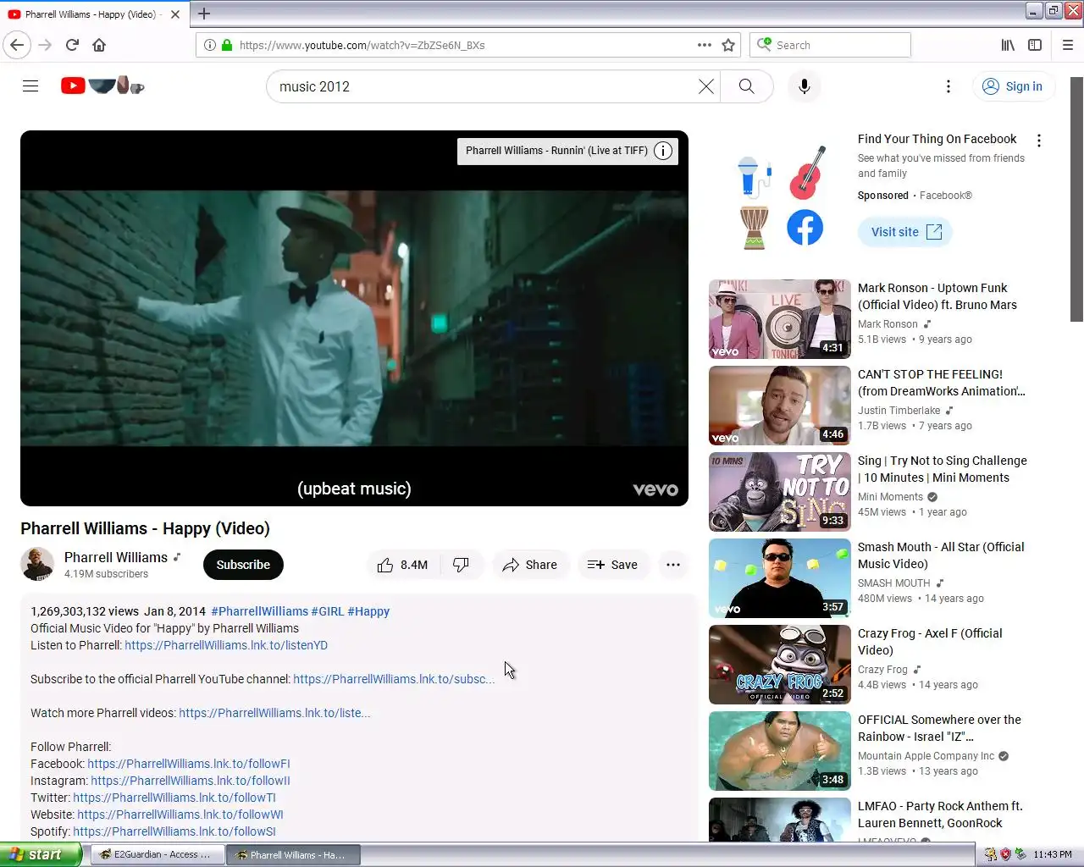Viewport: 1084px width, 867px height.
Task: Open a new browser tab
Action: pyautogui.click(x=204, y=14)
